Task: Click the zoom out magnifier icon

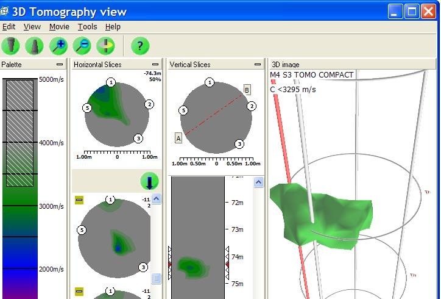Action: point(82,46)
